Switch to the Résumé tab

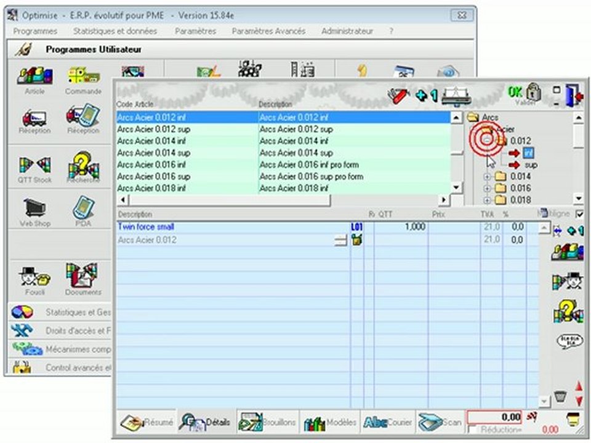pyautogui.click(x=147, y=422)
